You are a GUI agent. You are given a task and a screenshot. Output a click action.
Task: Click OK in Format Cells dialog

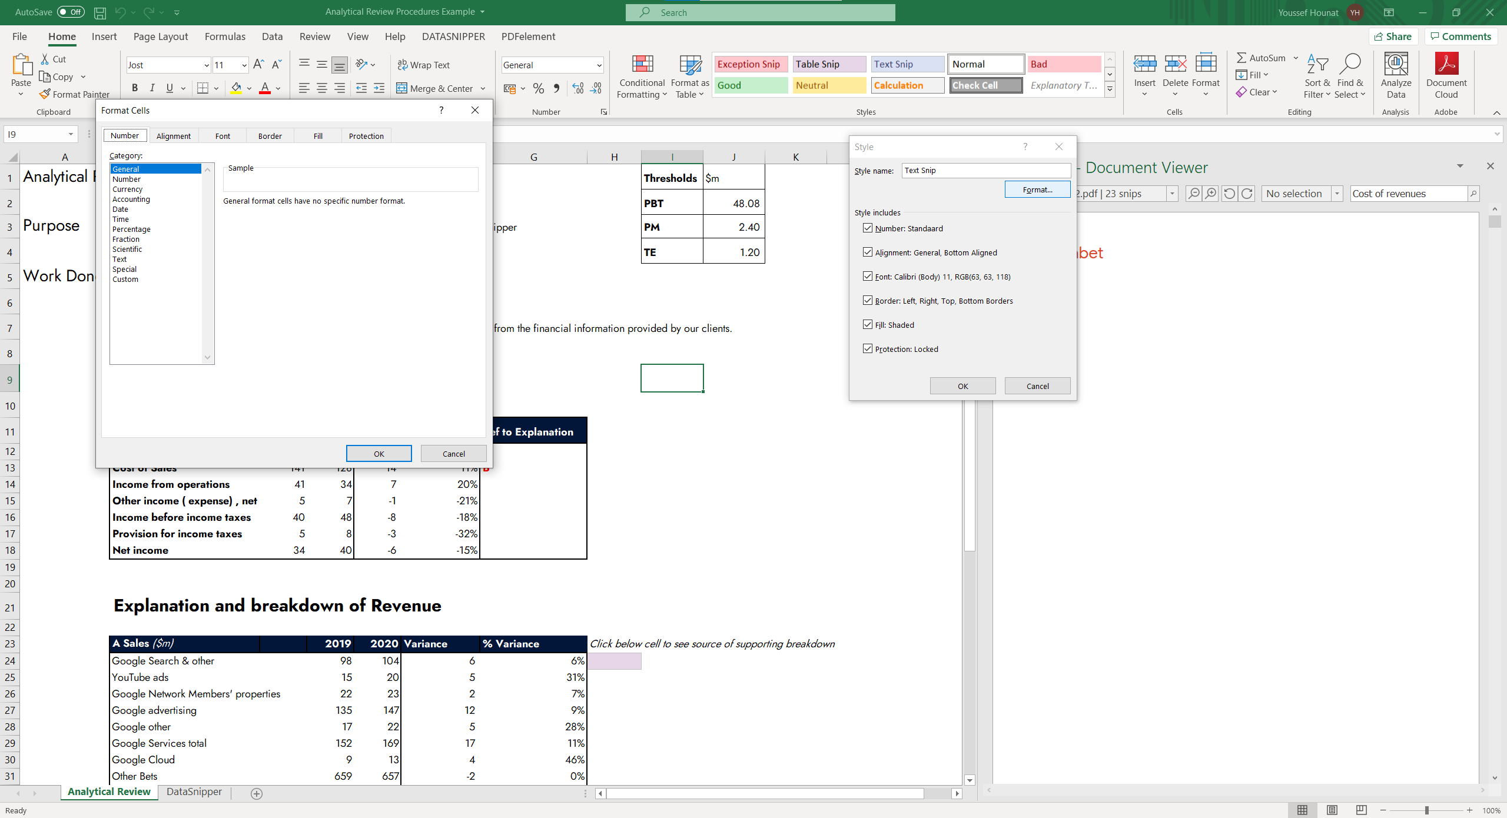(x=379, y=454)
